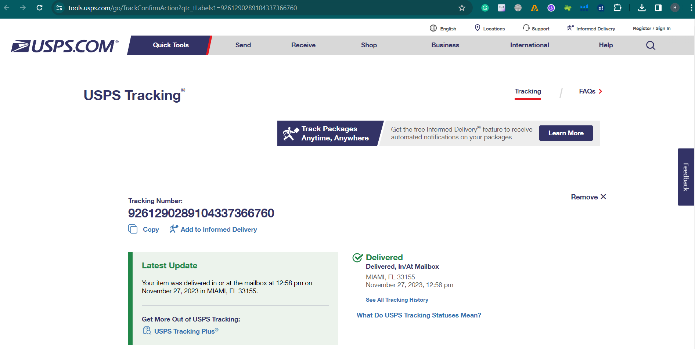Image resolution: width=695 pixels, height=349 pixels.
Task: Open the Send menu
Action: pyautogui.click(x=243, y=45)
